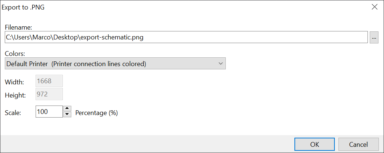Click the disabled Width value field
The width and height of the screenshot is (384, 153).
click(49, 81)
